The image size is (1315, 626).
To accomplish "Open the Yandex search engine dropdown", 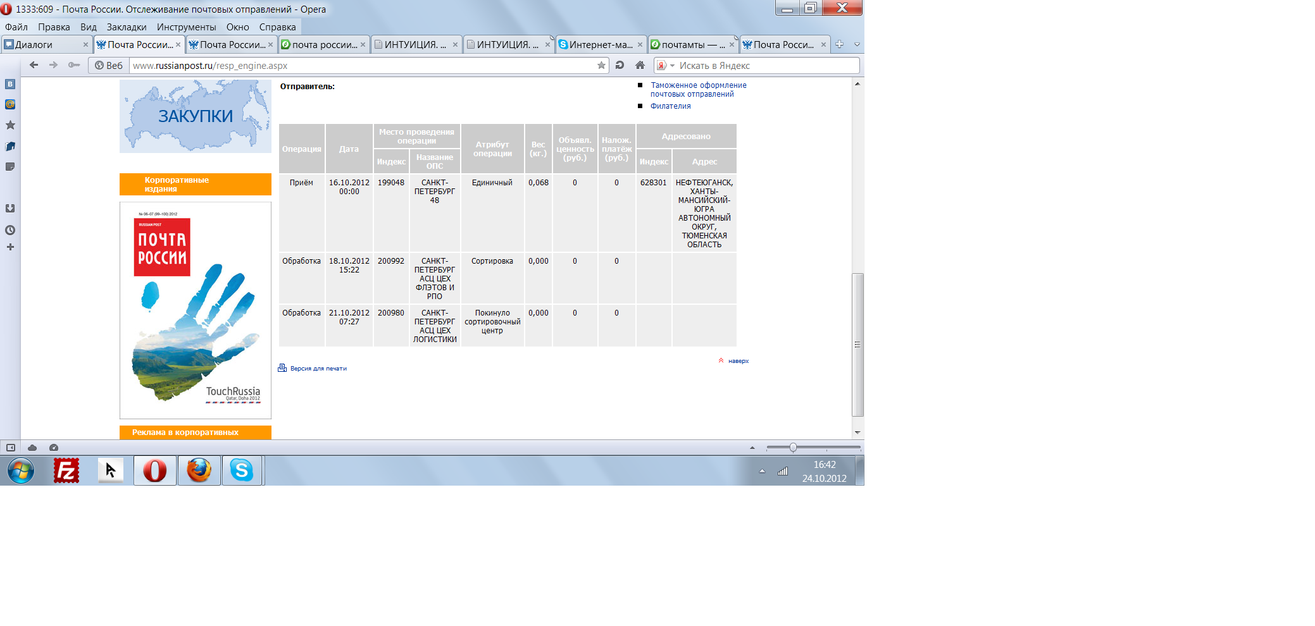I will coord(672,65).
